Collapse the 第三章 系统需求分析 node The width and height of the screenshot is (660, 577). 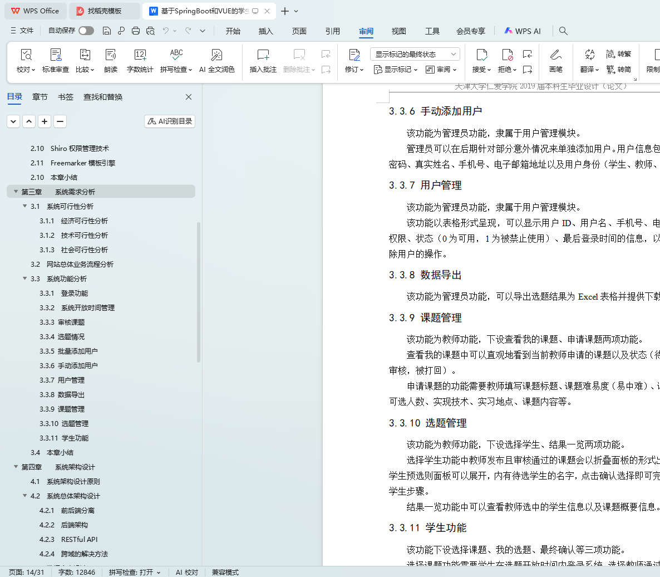pyautogui.click(x=16, y=192)
